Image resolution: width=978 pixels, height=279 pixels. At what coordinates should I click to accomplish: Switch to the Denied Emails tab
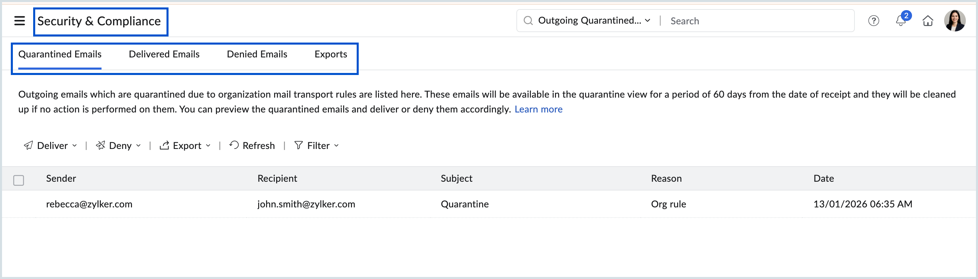point(257,54)
